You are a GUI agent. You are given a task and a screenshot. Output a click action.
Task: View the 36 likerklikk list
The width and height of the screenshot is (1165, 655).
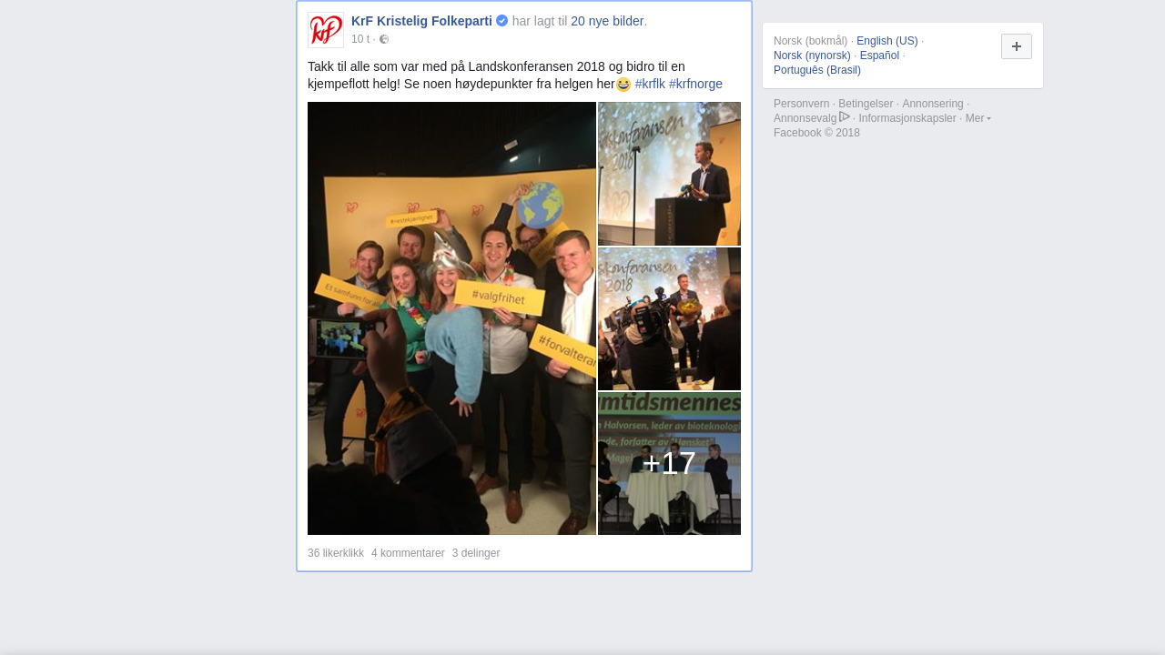pyautogui.click(x=336, y=553)
